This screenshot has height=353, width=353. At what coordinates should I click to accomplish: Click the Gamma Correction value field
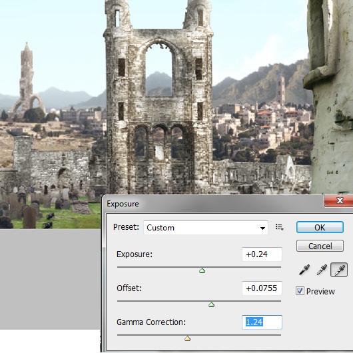tap(262, 322)
